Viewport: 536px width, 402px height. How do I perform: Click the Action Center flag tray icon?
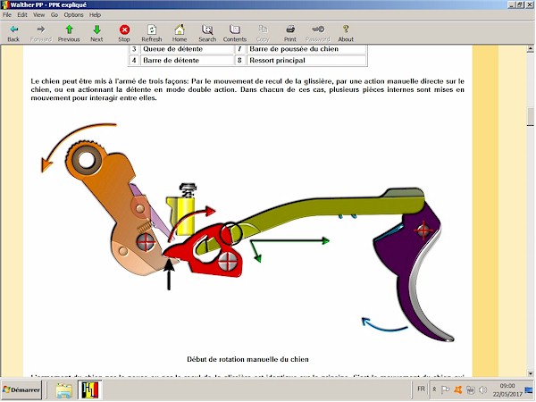tap(446, 389)
